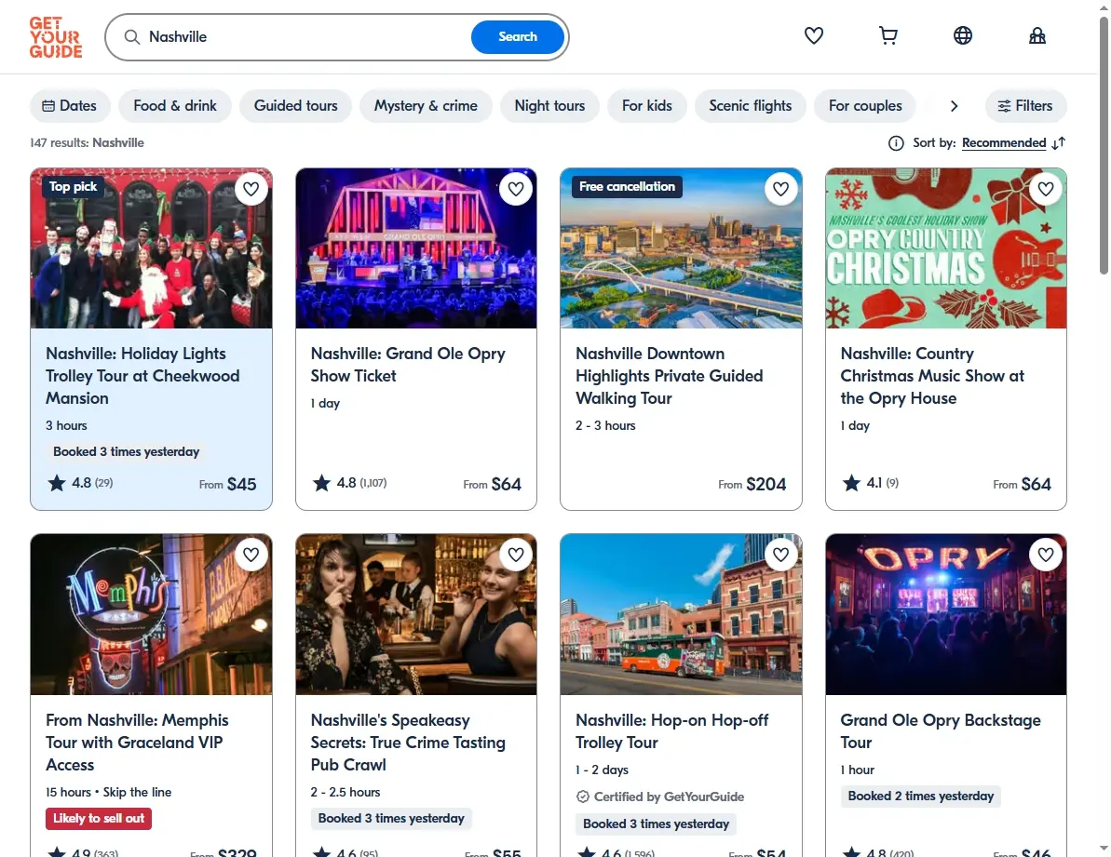Choose the Scenic flights category
1111x857 pixels.
[x=751, y=106]
